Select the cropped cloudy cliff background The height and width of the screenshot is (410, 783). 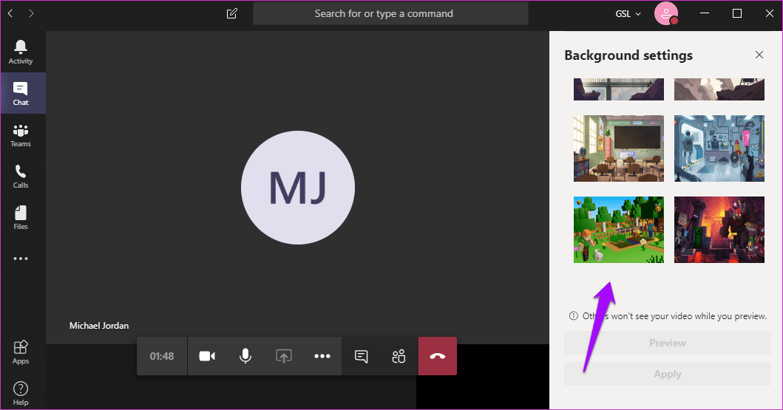(x=719, y=89)
